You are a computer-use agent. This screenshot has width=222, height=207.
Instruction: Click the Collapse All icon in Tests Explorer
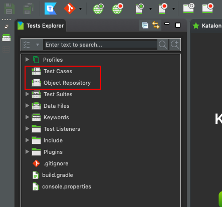point(145,26)
